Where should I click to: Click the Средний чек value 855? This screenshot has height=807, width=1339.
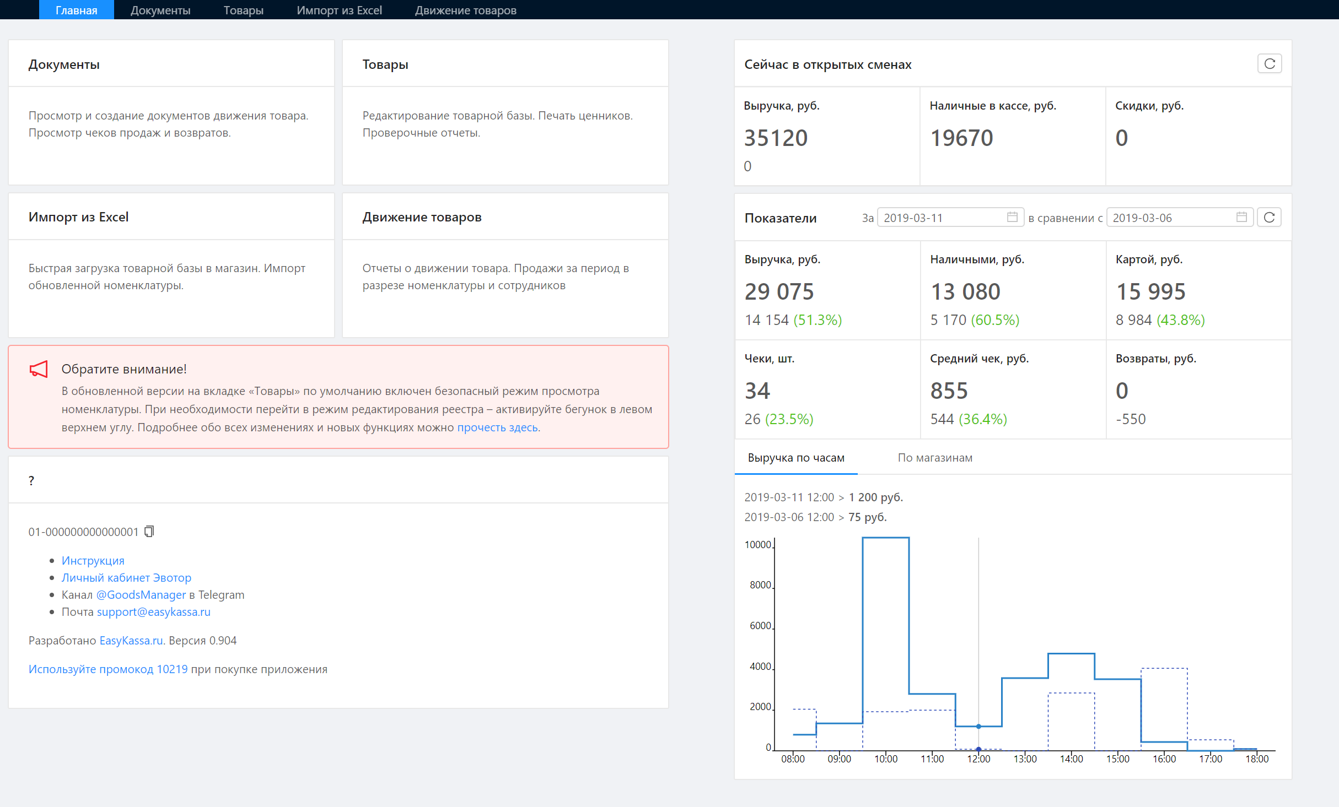[949, 391]
